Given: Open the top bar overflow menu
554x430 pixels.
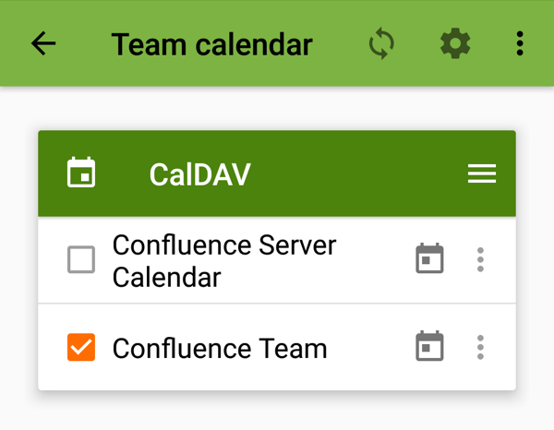Looking at the screenshot, I should coord(520,44).
